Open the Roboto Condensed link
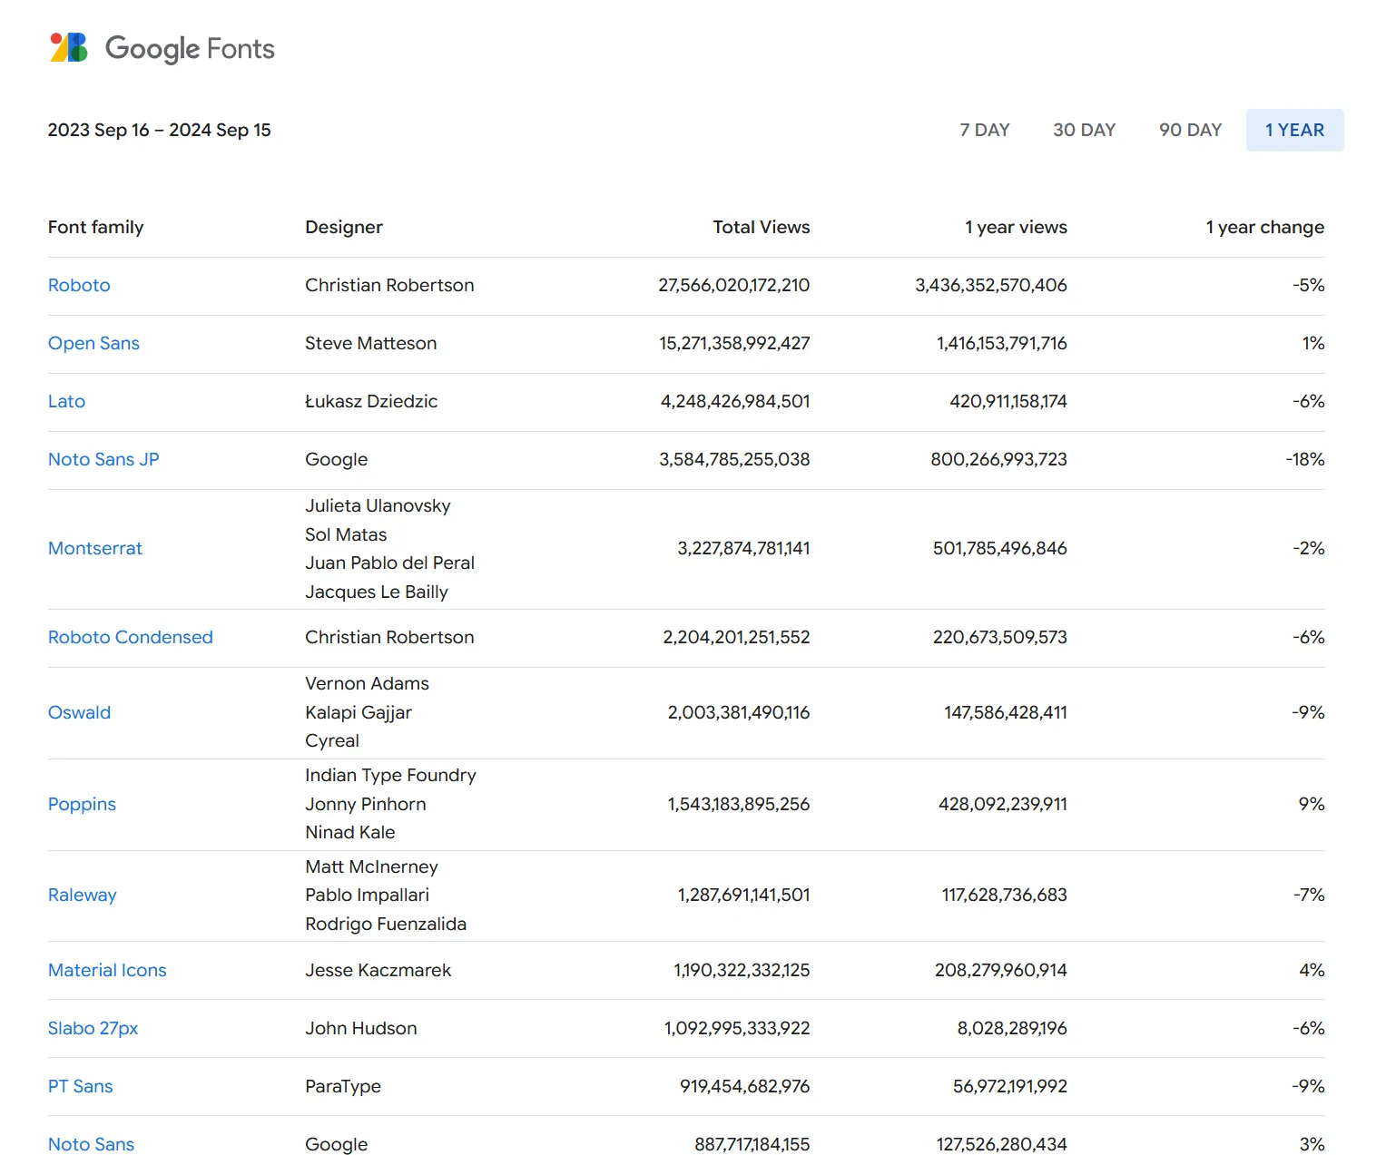 131,637
